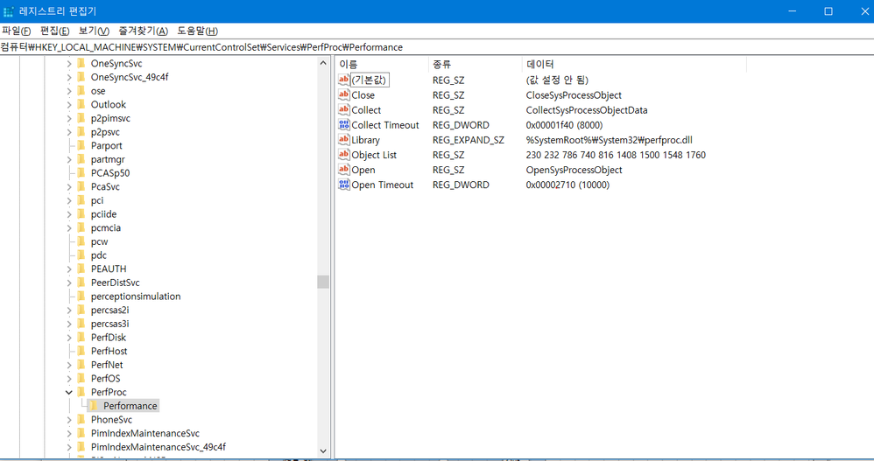874x461 pixels.
Task: Click the folder icon of the pcmcia key
Action: click(81, 227)
